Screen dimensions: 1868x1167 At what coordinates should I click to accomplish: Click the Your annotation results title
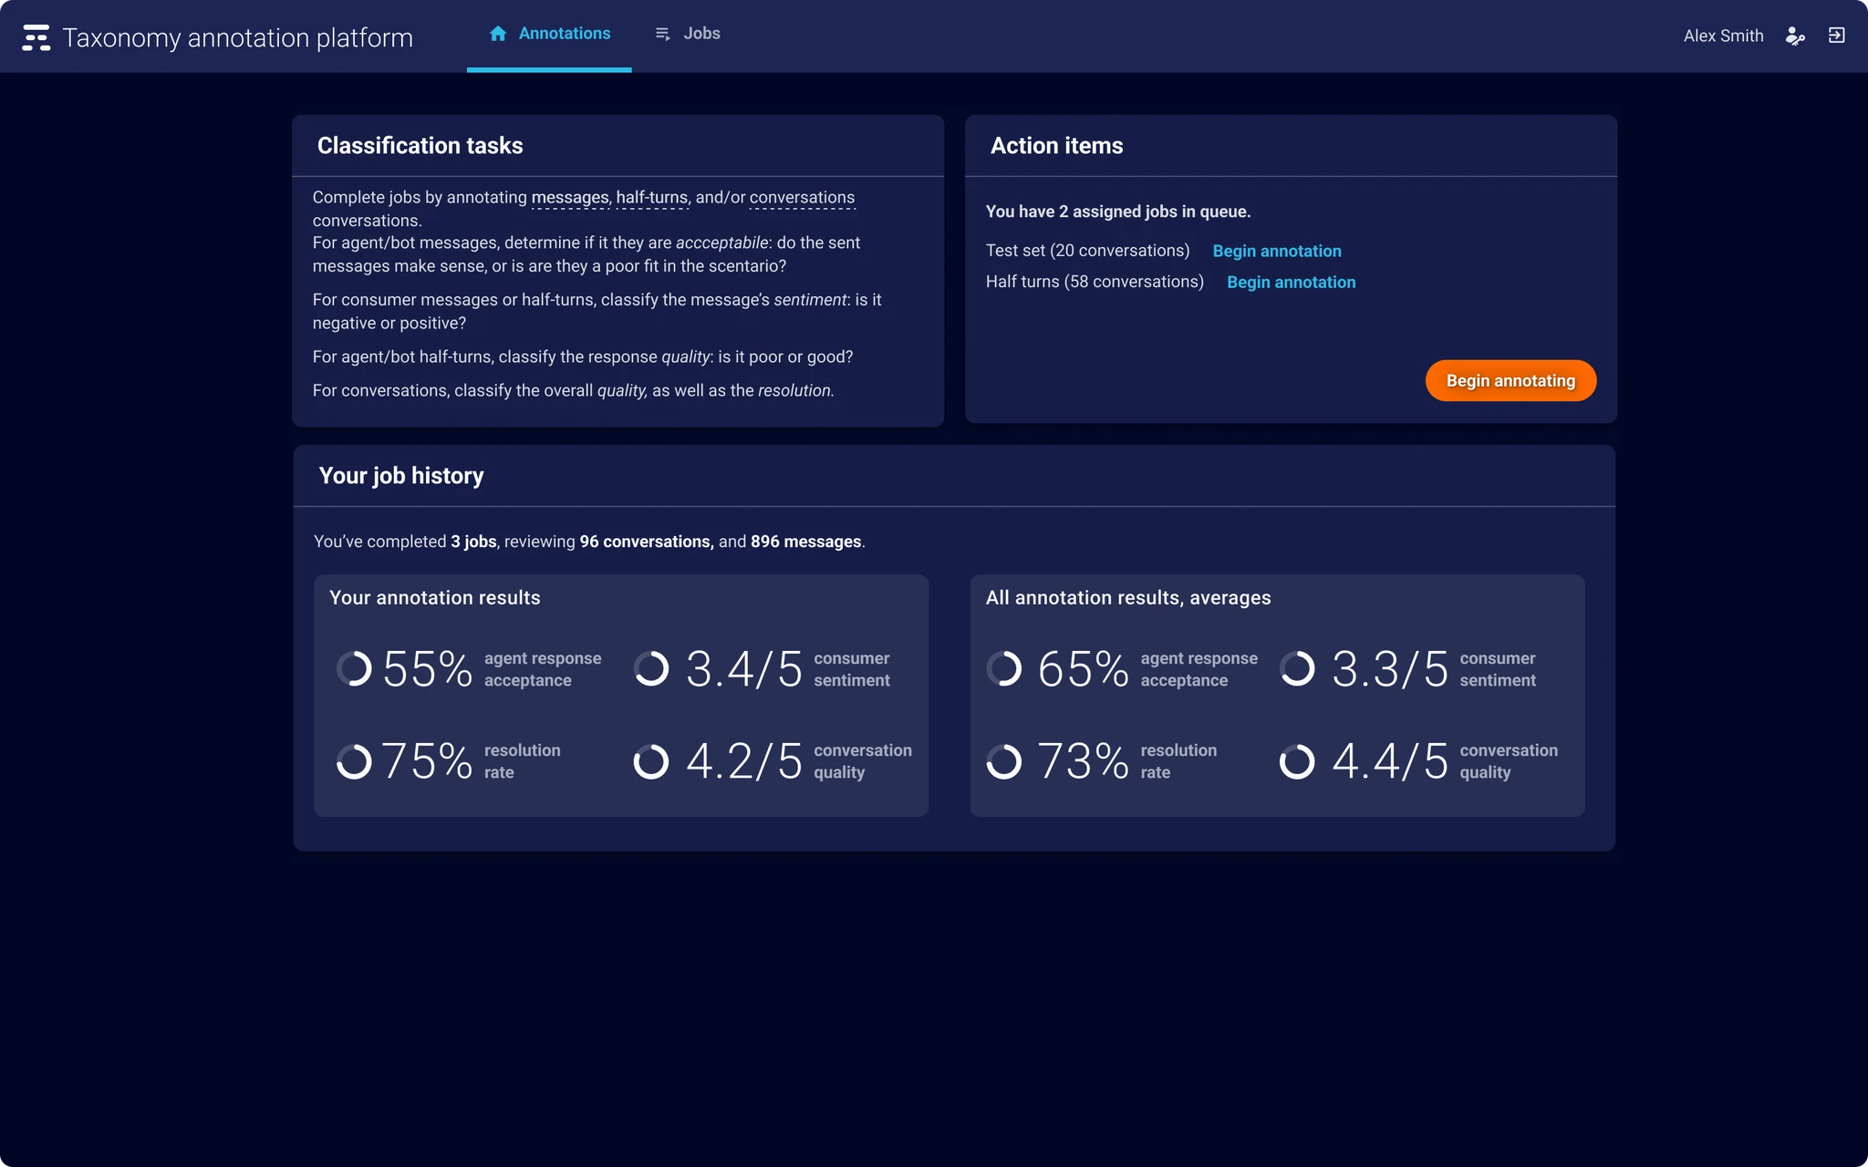434,598
